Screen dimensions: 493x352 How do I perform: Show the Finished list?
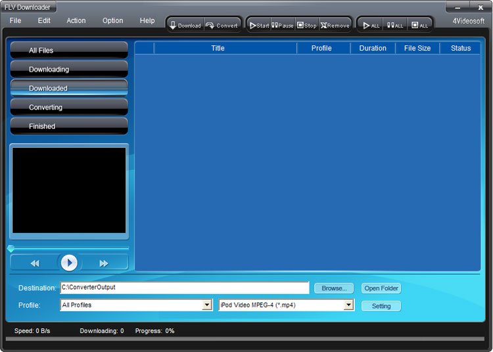(x=69, y=126)
